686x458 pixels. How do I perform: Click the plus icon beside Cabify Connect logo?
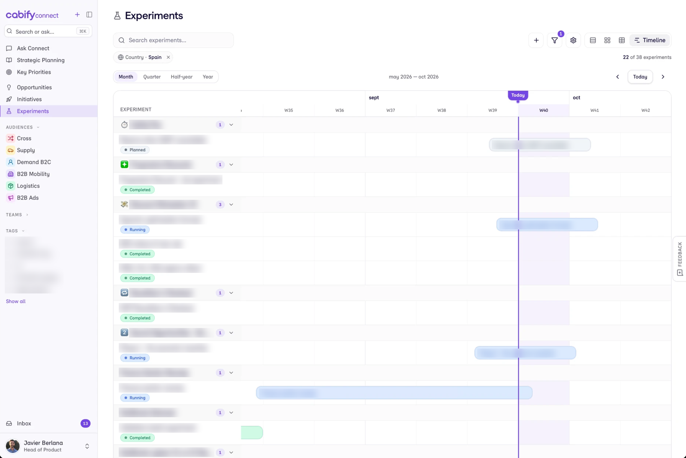(x=77, y=15)
